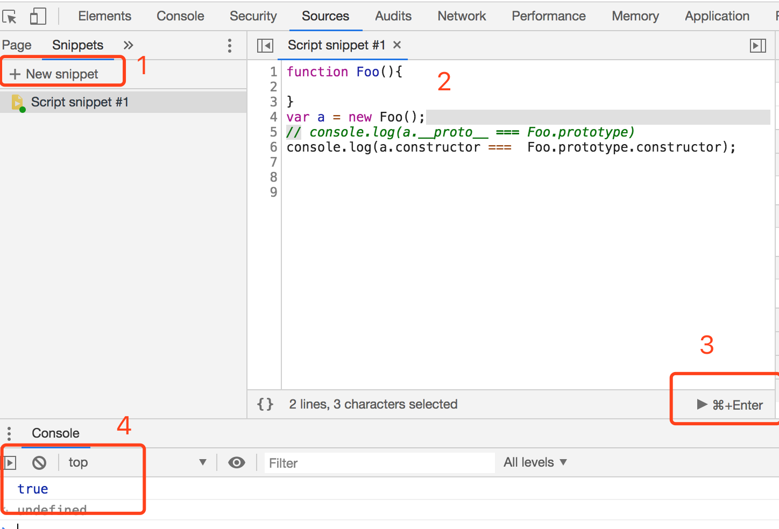The height and width of the screenshot is (529, 779).
Task: Run snippet with the play button
Action: (730, 405)
